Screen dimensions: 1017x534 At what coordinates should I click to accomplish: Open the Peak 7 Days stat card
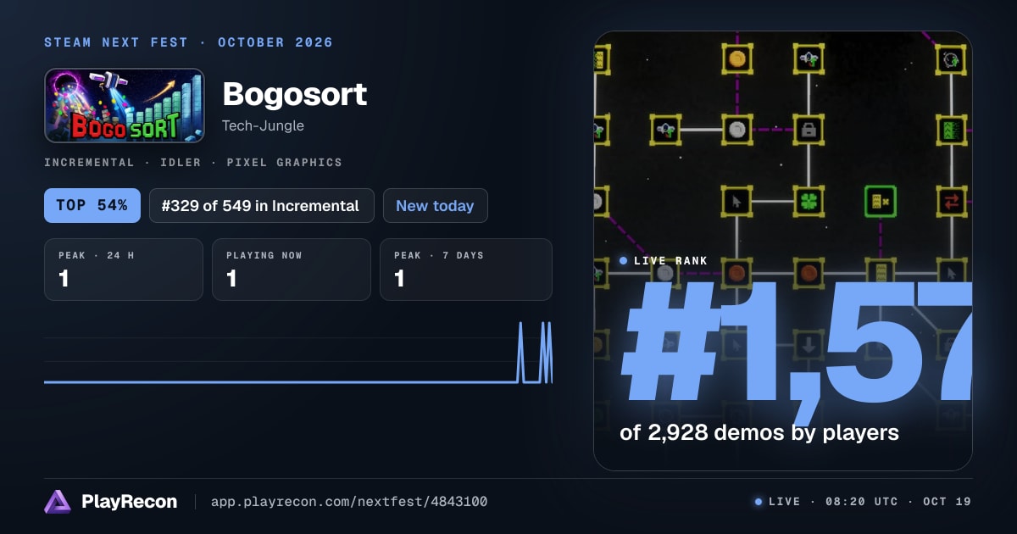466,270
